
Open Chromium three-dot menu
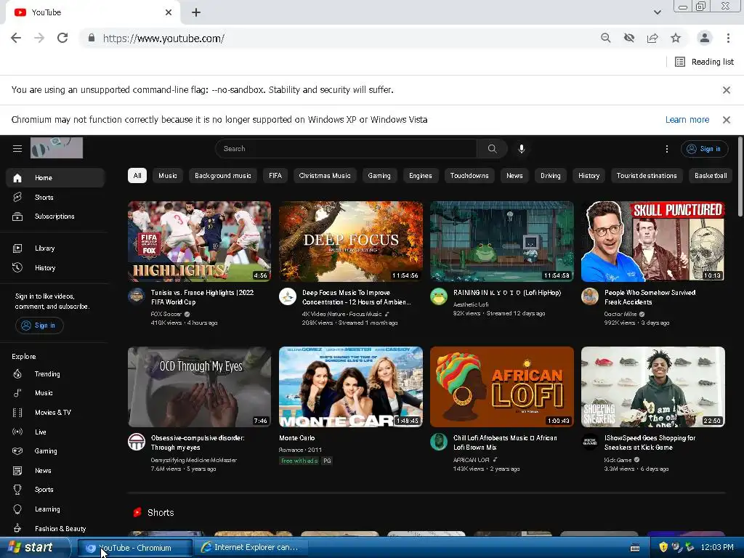click(x=728, y=38)
